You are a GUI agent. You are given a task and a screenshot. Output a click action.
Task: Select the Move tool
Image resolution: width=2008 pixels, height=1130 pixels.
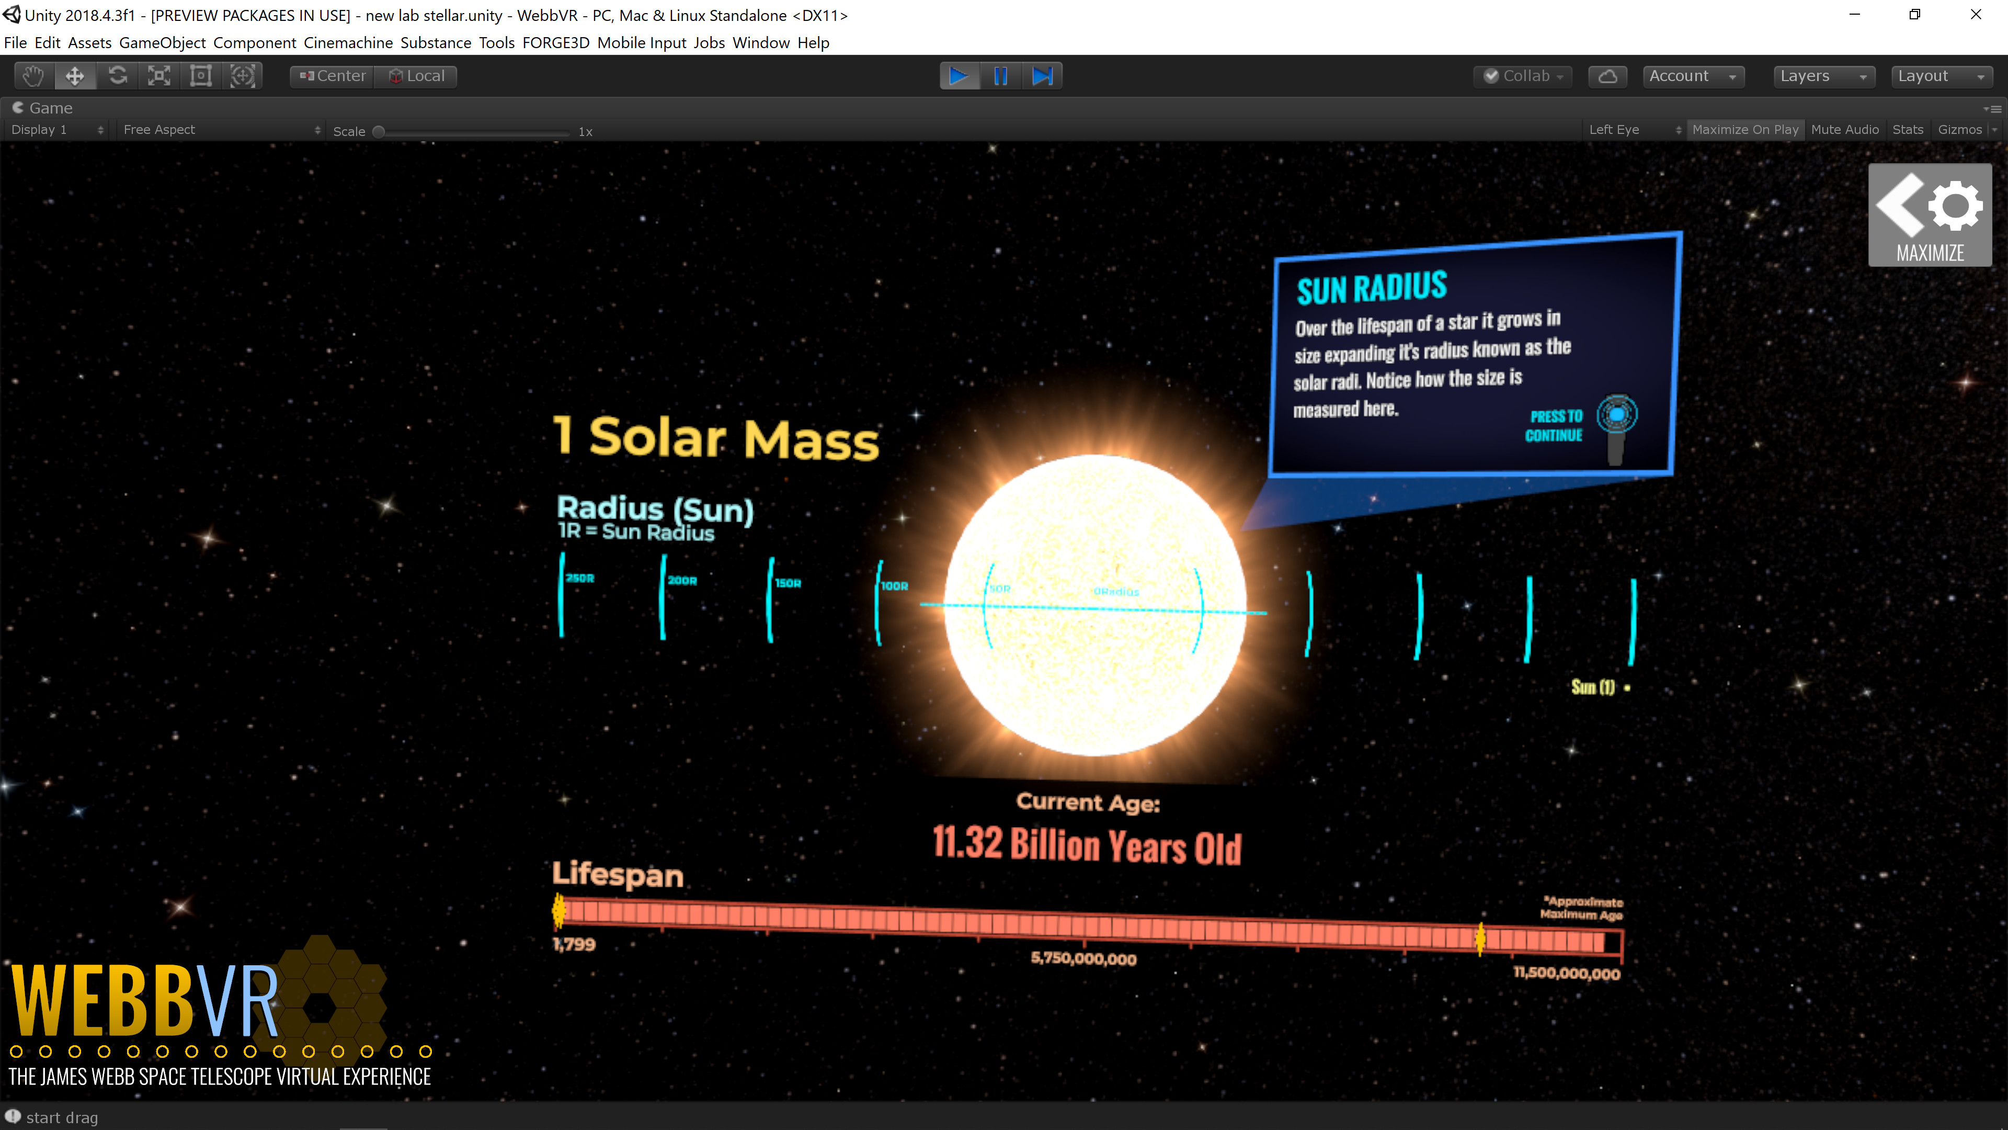[74, 76]
